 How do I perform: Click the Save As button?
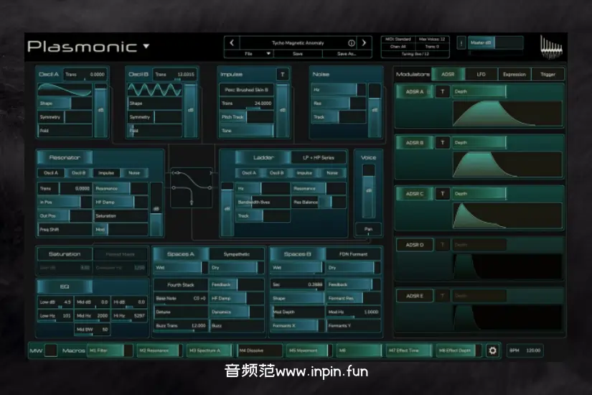click(x=347, y=54)
